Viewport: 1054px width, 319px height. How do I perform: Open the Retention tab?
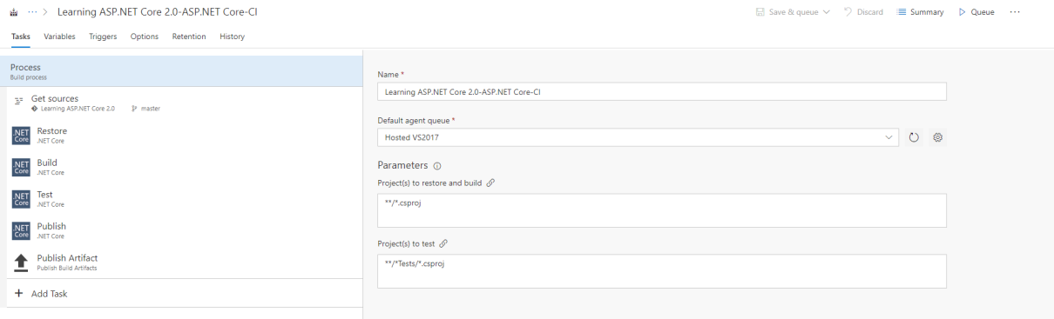(x=189, y=36)
